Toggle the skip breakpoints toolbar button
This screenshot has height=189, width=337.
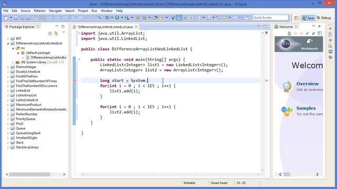100,18
